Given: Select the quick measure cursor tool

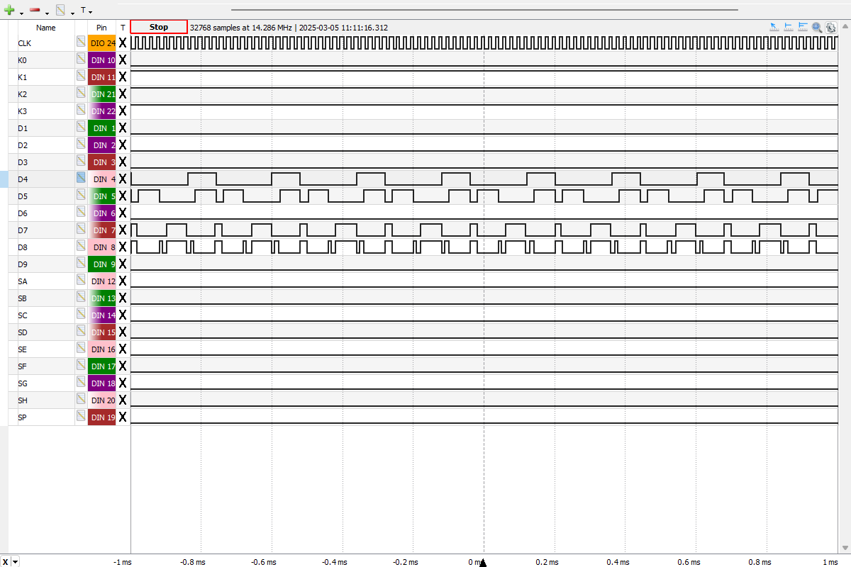Looking at the screenshot, I should coord(774,27).
